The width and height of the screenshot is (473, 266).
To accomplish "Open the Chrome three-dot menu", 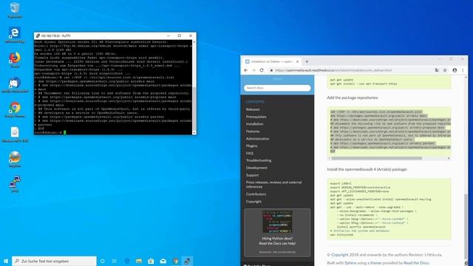I will tap(463, 70).
